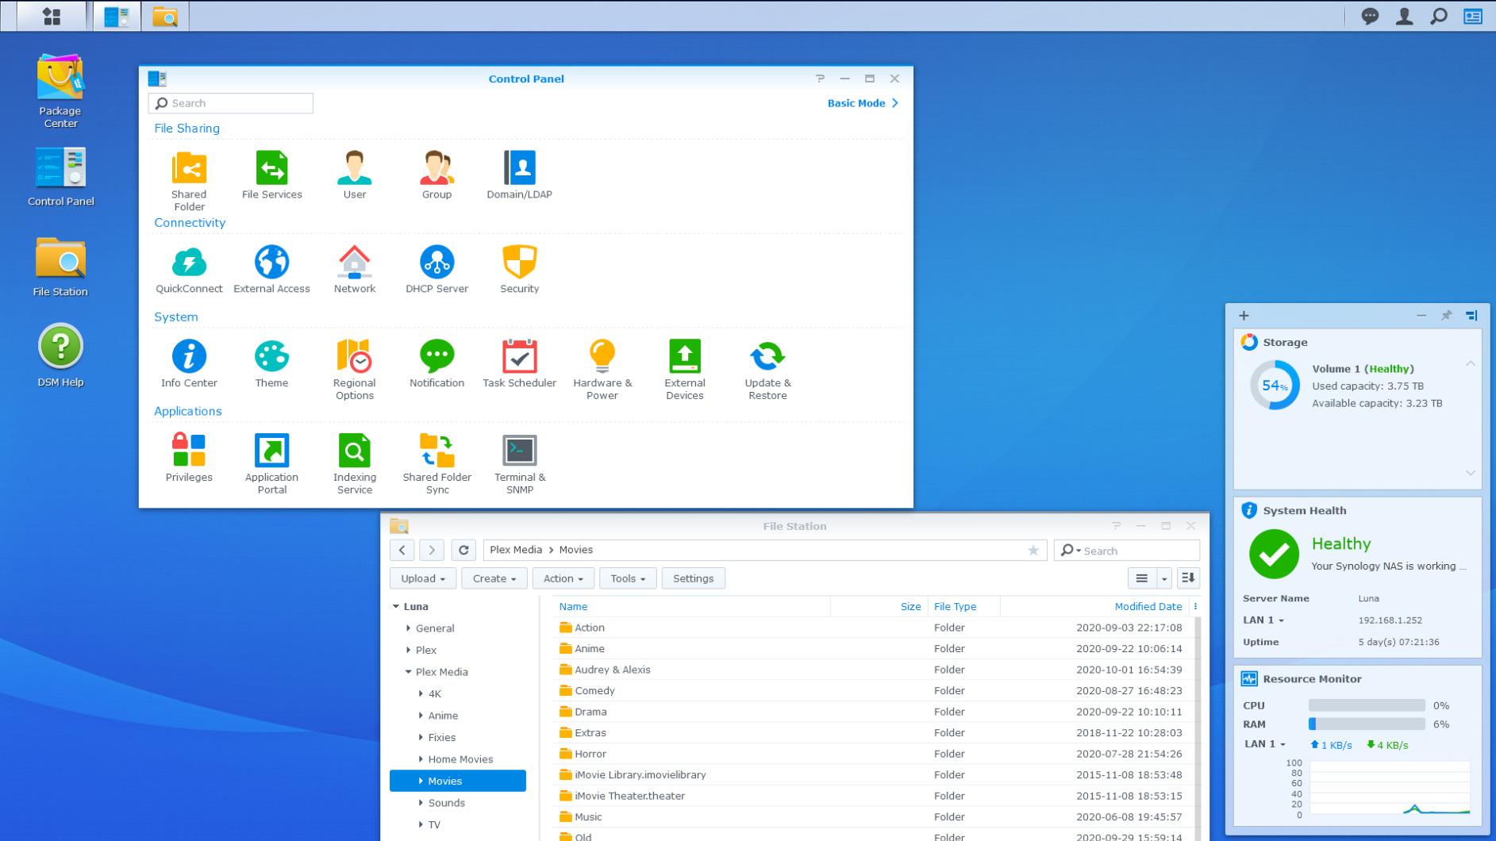Open the Upload dropdown in File Station
Image resolution: width=1496 pixels, height=841 pixels.
pos(421,578)
